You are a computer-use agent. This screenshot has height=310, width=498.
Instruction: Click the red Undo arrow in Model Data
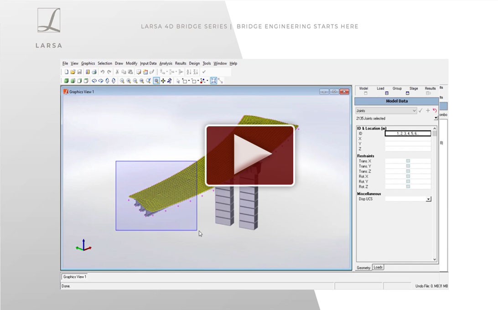pyautogui.click(x=435, y=110)
